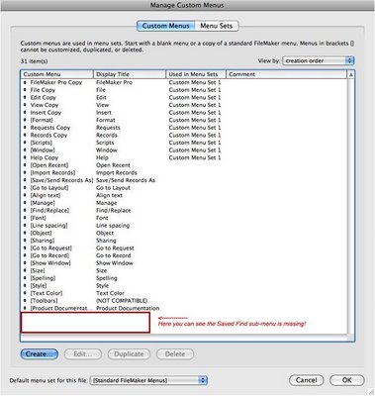Screen dimensions: 375x396
Task: Select the [Show Window] menu row
Action: pos(184,263)
